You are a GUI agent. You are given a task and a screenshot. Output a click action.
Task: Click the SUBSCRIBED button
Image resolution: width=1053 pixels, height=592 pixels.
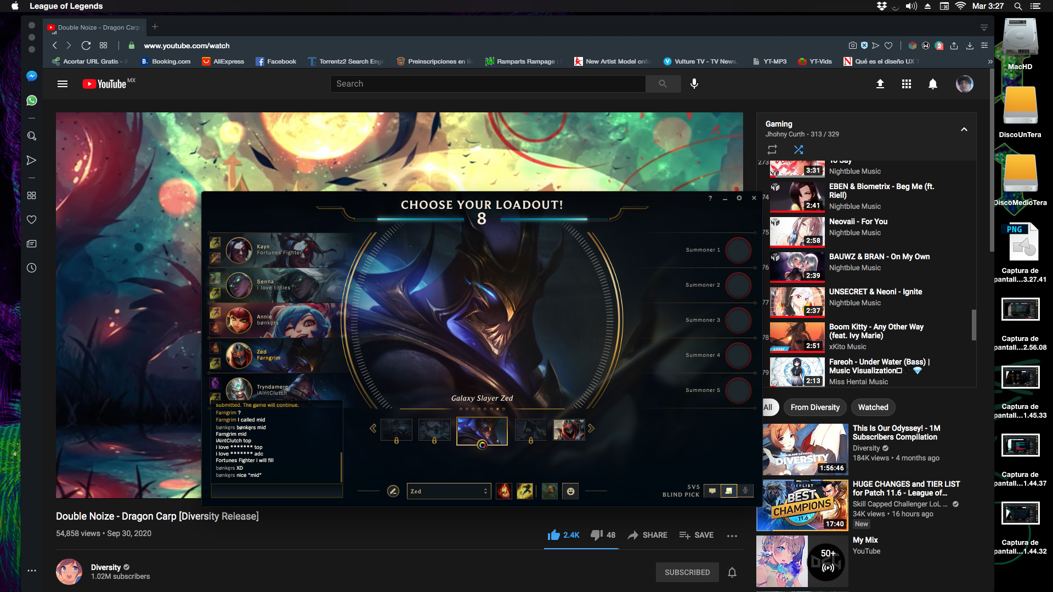point(687,572)
